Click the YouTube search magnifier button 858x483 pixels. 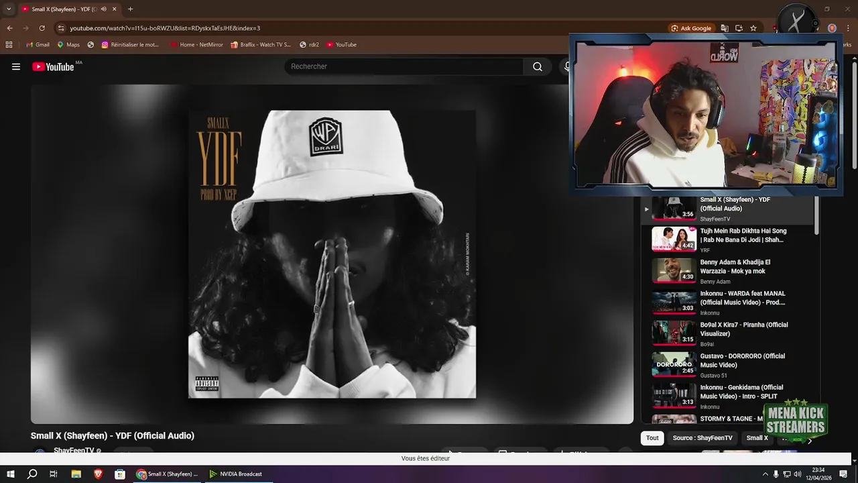pyautogui.click(x=538, y=66)
